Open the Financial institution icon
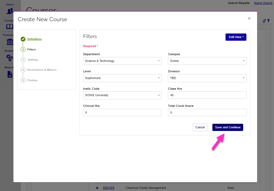Image resolution: width=274 pixels, height=191 pixels. coord(10,42)
